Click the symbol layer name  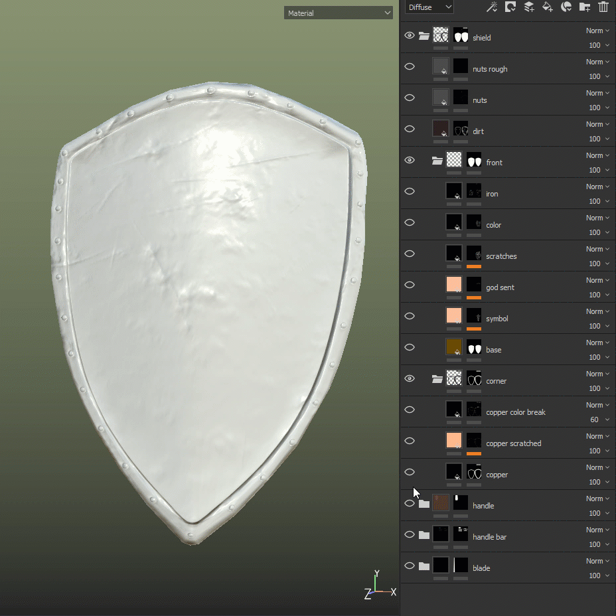pyautogui.click(x=497, y=319)
